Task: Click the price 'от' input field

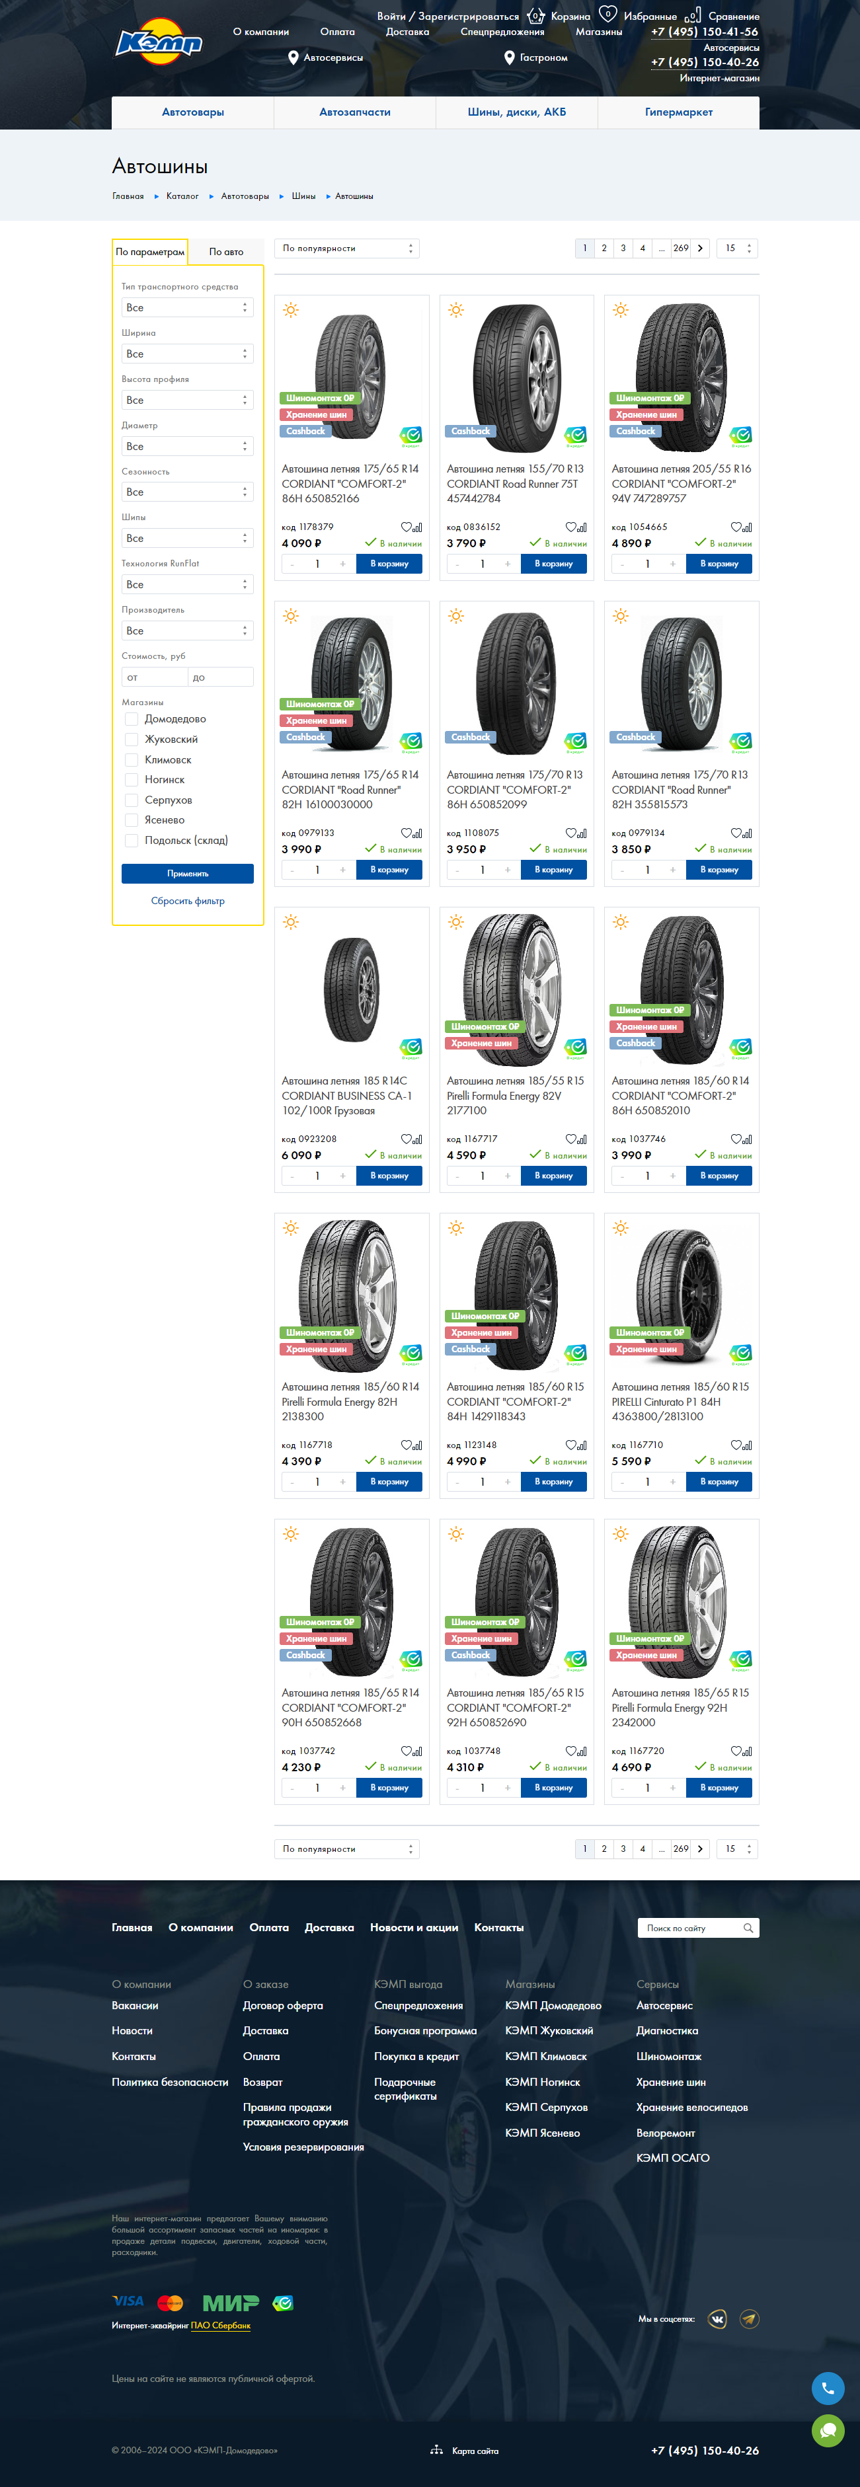Action: click(x=153, y=677)
